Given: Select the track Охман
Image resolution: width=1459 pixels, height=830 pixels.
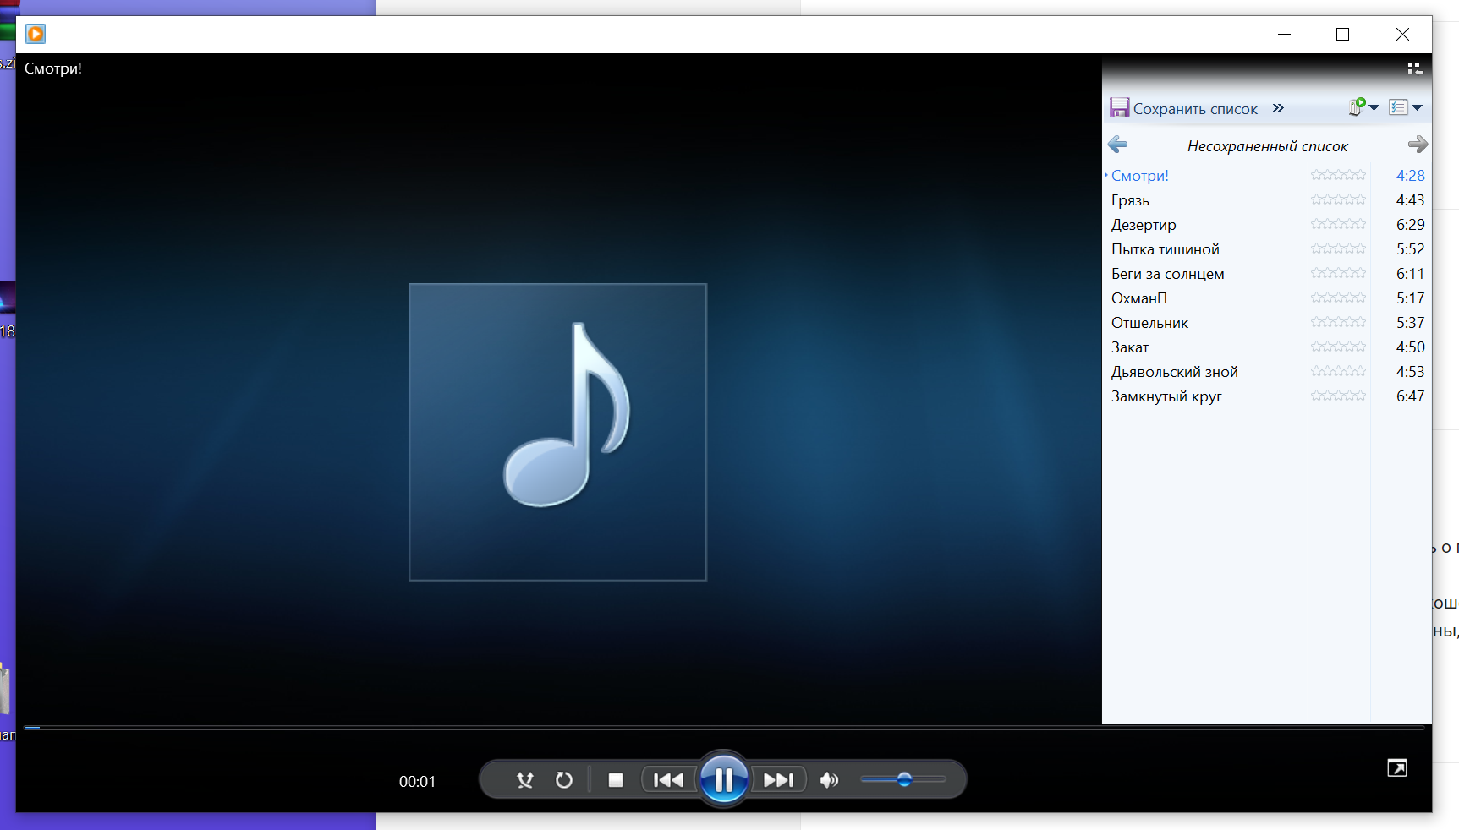Looking at the screenshot, I should click(1138, 298).
